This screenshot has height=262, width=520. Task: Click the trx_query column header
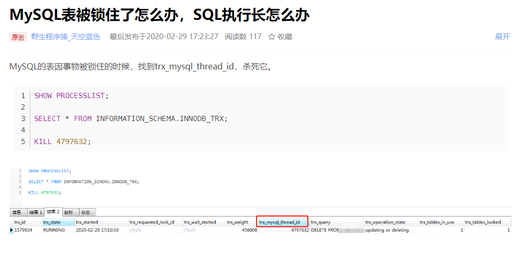point(337,222)
